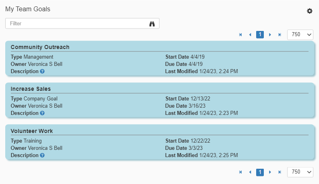Open the top 750 page size dropdown
This screenshot has width=319, height=184.
tap(300, 35)
